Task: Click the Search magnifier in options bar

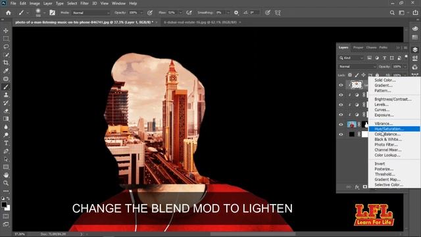Action: 392,13
